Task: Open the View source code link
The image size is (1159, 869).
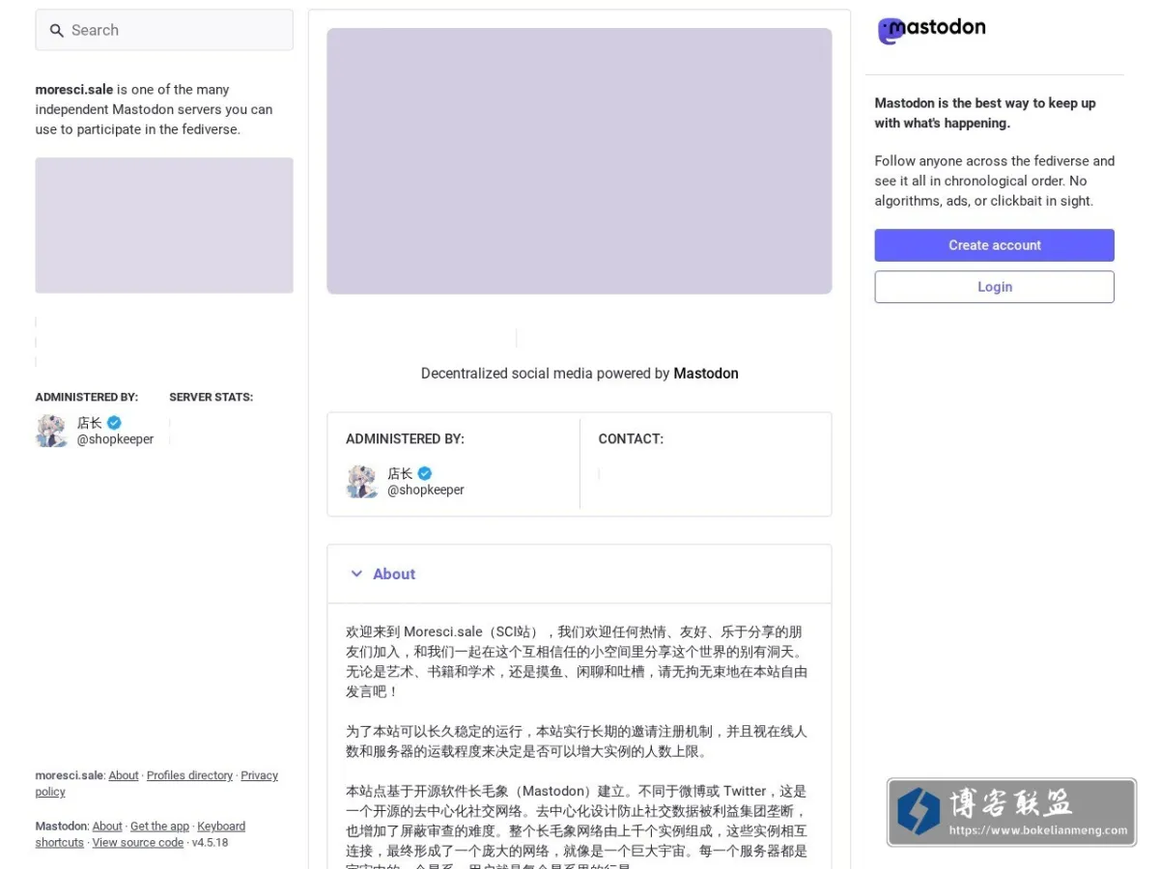Action: click(x=138, y=842)
